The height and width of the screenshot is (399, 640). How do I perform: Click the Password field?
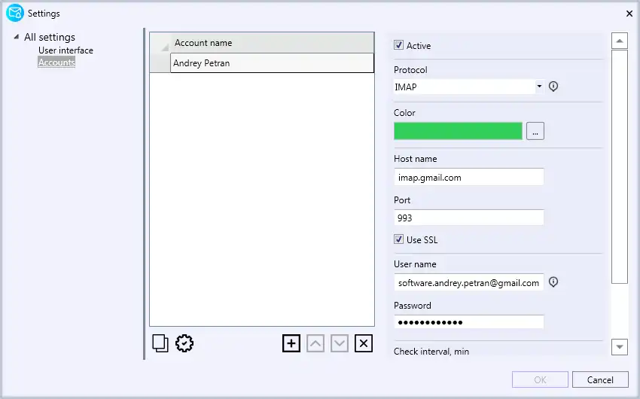click(468, 322)
